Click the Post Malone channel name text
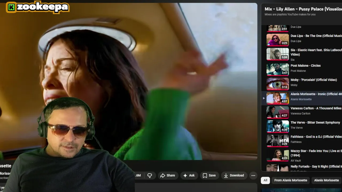342x192 pixels. point(298,71)
